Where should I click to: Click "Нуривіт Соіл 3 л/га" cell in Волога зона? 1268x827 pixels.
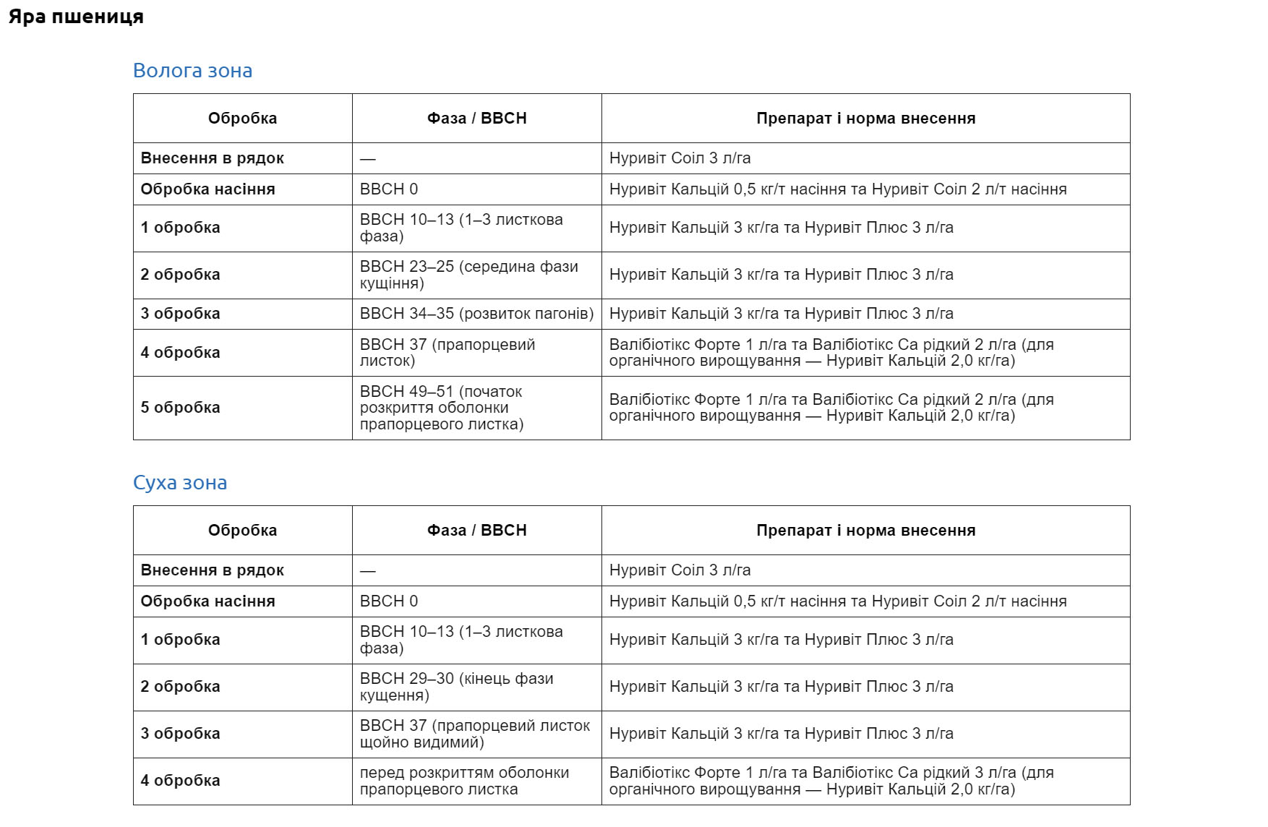point(866,158)
